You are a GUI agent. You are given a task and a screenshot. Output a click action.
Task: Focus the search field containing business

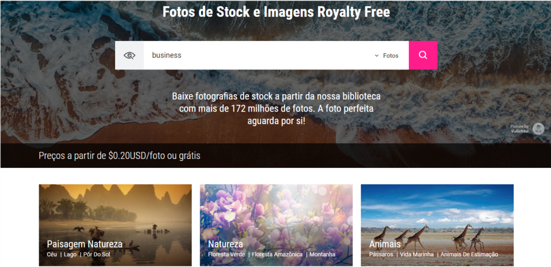pyautogui.click(x=258, y=55)
